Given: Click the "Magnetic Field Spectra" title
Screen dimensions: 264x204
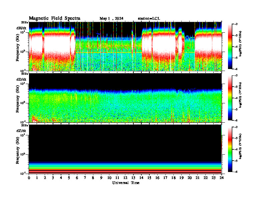Looking at the screenshot, I should [55, 18].
